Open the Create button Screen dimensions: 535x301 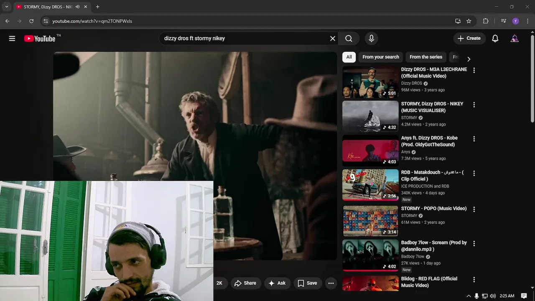469,38
